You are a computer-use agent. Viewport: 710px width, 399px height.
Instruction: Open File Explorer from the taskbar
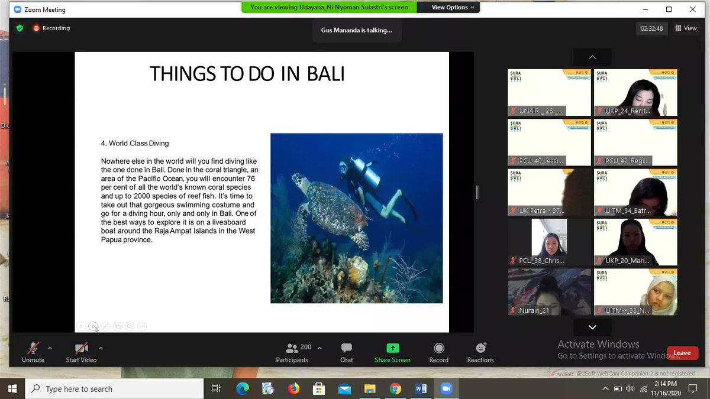pyautogui.click(x=370, y=388)
